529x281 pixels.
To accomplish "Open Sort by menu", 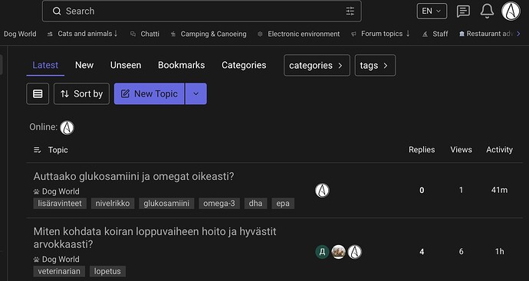I will 81,93.
